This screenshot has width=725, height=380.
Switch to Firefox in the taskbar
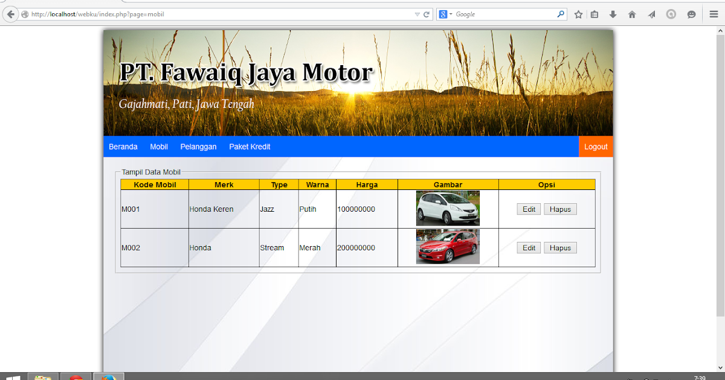[109, 377]
